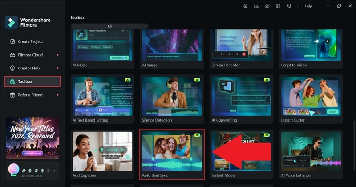The image size is (356, 187).
Task: Open Filmora Cloud from the sidebar
Action: (x=32, y=55)
